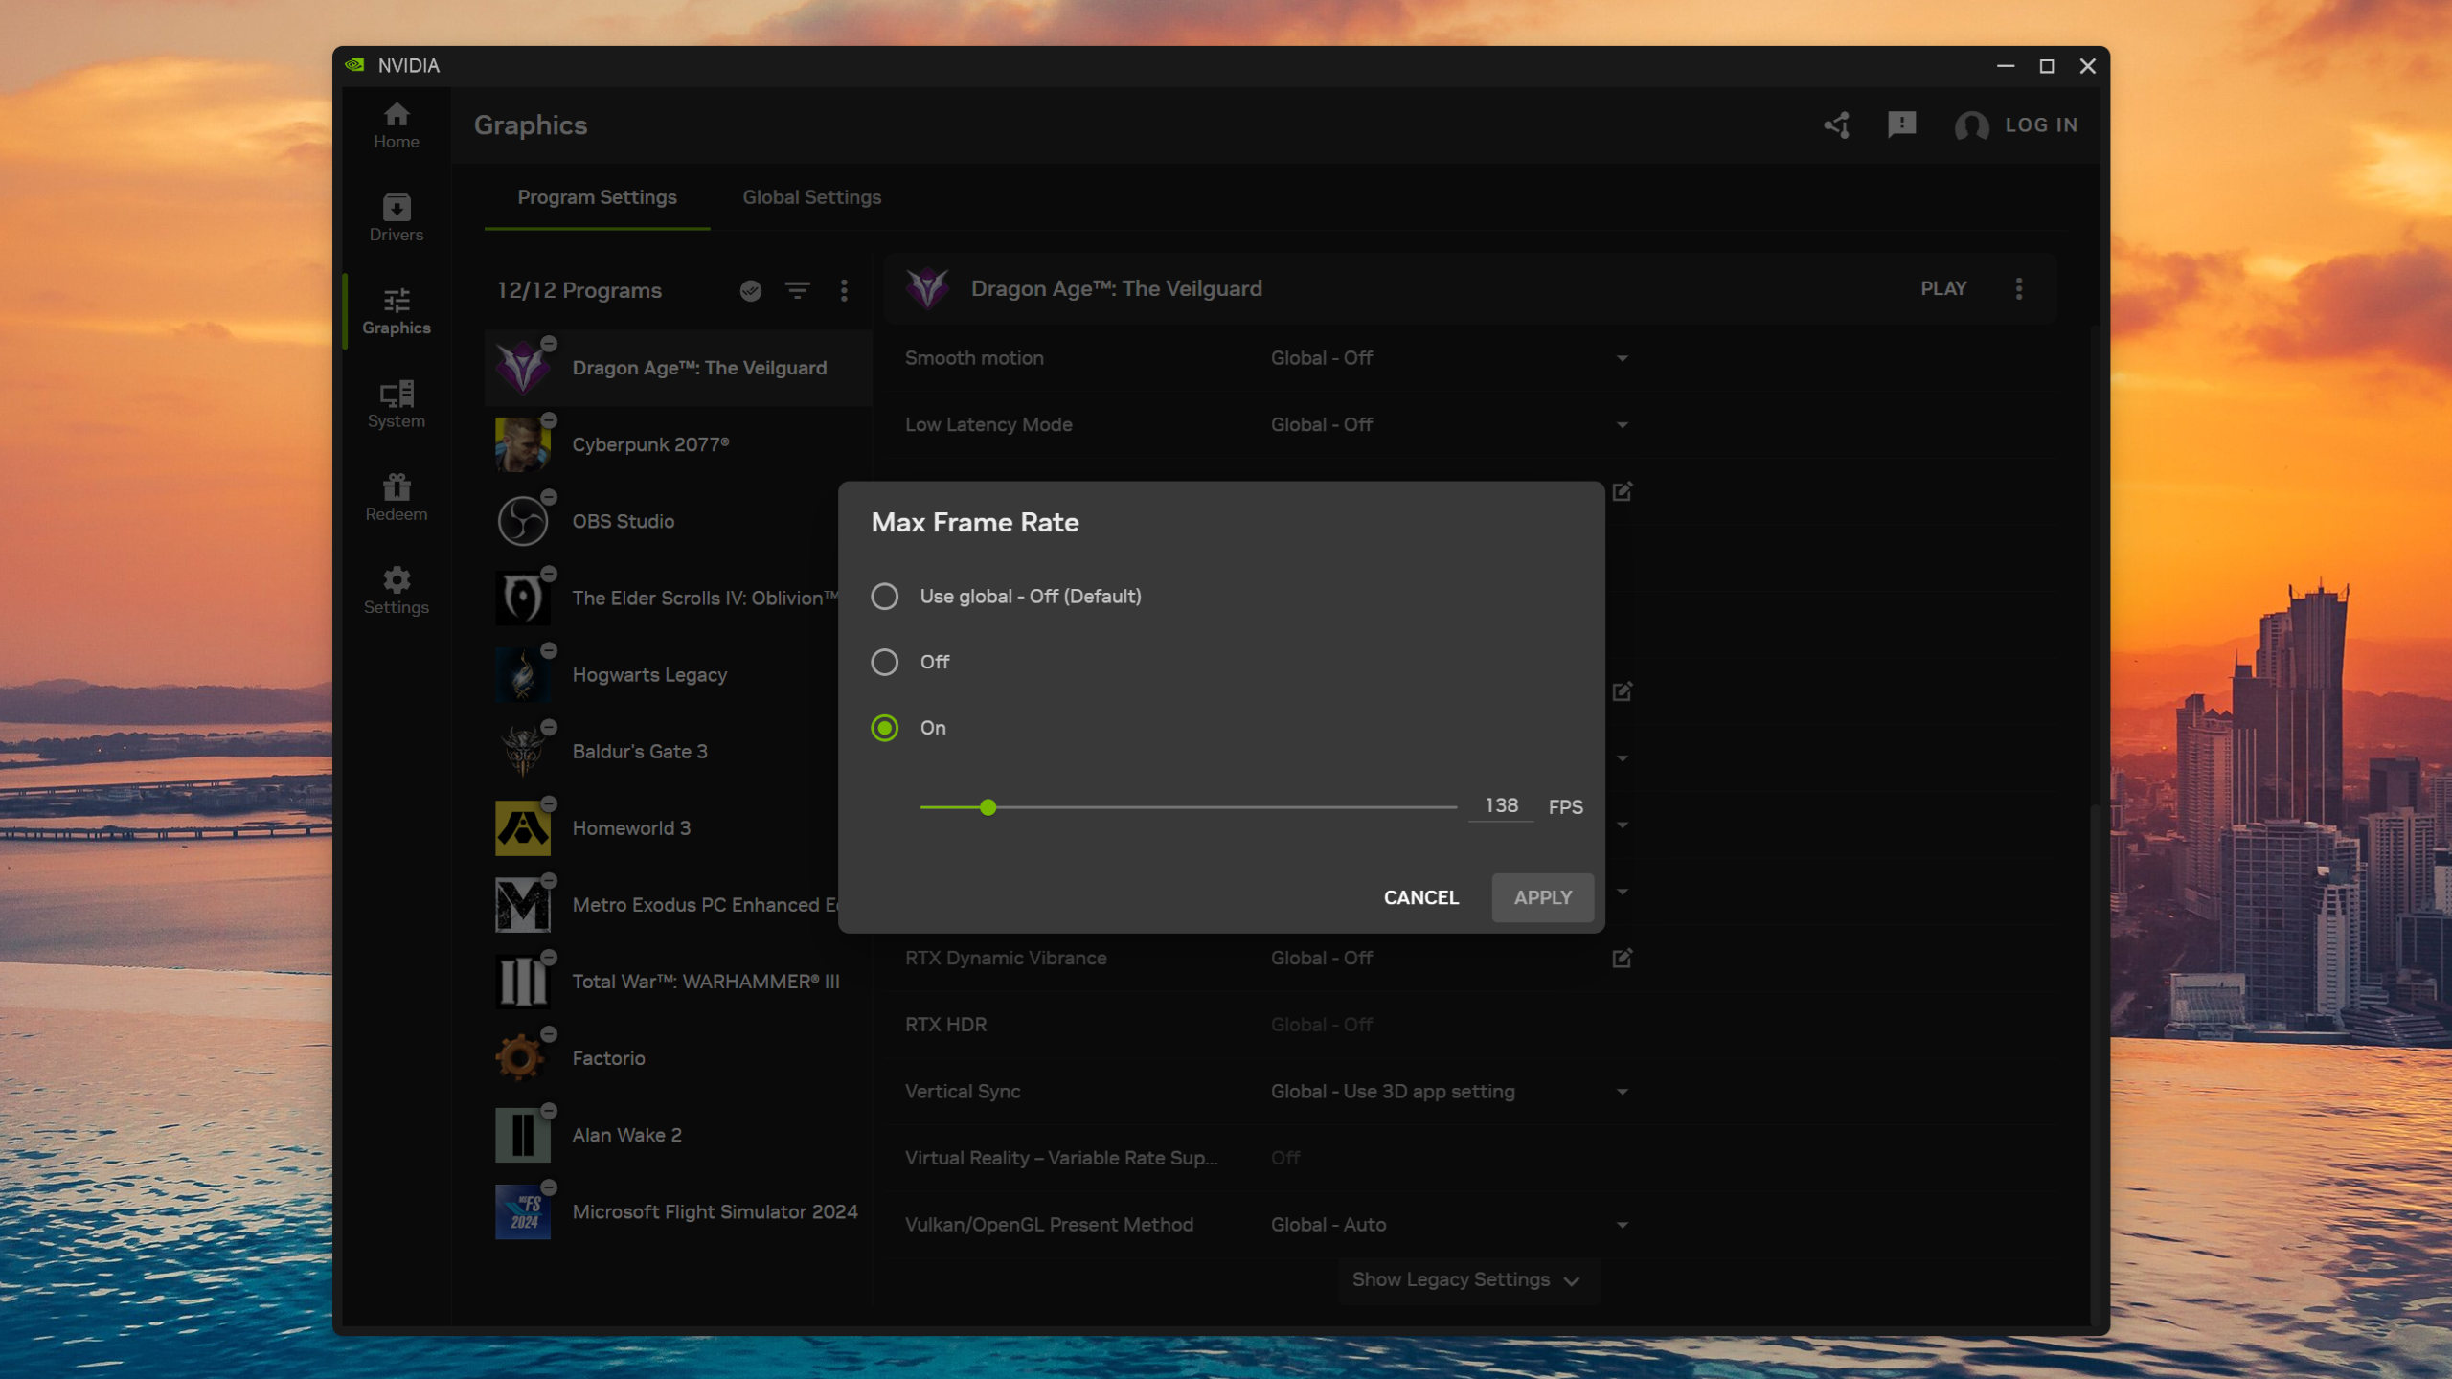The height and width of the screenshot is (1379, 2452).
Task: Select the On option in Max Frame Rate
Action: click(x=884, y=728)
